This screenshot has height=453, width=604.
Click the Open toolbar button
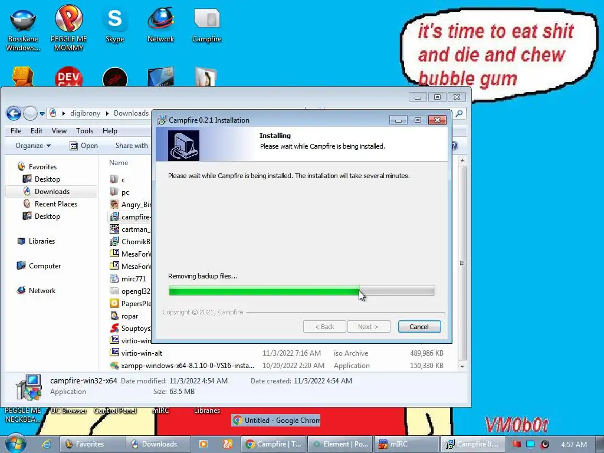[84, 146]
